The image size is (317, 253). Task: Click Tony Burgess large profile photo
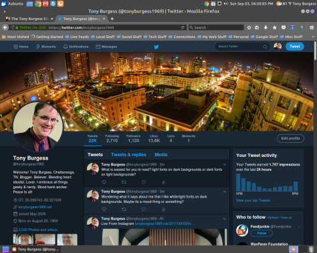click(38, 127)
